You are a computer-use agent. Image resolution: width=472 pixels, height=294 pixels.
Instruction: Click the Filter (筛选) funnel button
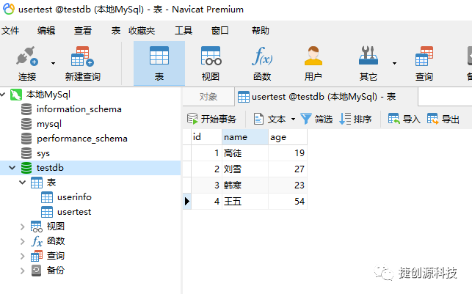click(316, 119)
